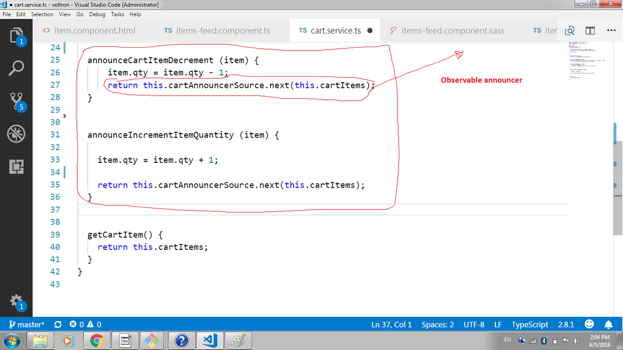The image size is (623, 350).
Task: Click the code minimap preview
Action: point(589,61)
